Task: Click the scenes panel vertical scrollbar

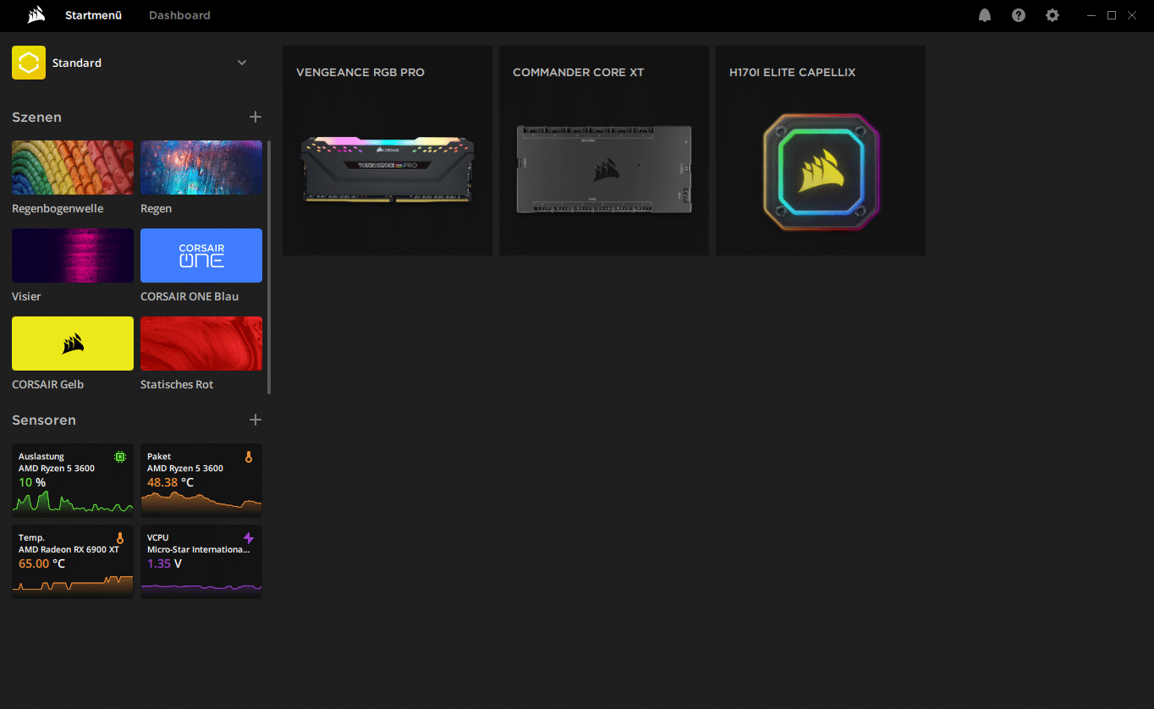Action: 269,267
